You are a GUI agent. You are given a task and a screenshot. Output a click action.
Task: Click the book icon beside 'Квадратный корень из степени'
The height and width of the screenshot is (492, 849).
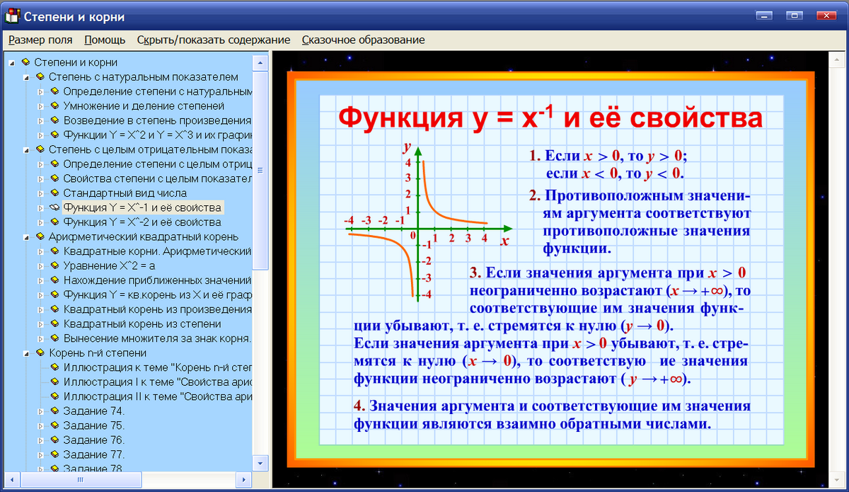[x=54, y=324]
